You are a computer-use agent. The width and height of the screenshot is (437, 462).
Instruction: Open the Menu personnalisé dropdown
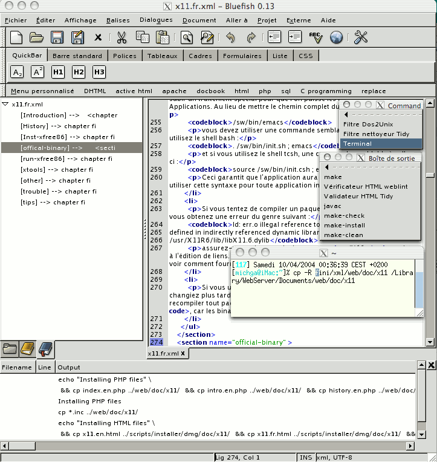42,91
